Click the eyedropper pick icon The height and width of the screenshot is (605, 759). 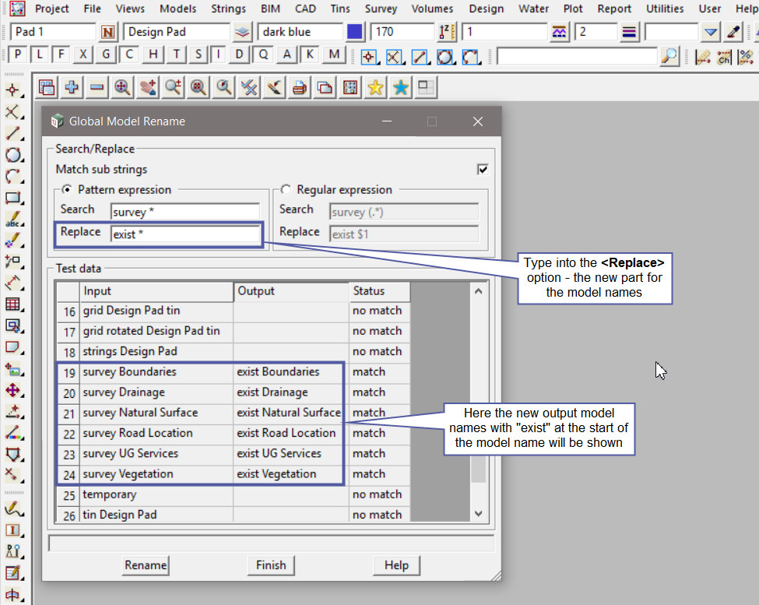pos(733,33)
